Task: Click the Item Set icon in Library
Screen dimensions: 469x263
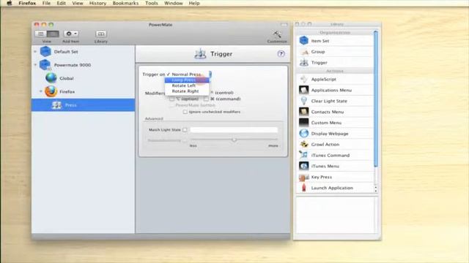Action: 304,41
